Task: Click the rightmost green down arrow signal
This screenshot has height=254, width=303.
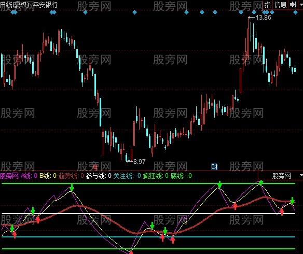Action: (293, 201)
